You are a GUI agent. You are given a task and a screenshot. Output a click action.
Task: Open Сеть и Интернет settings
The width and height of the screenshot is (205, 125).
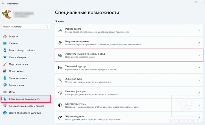click(26, 57)
